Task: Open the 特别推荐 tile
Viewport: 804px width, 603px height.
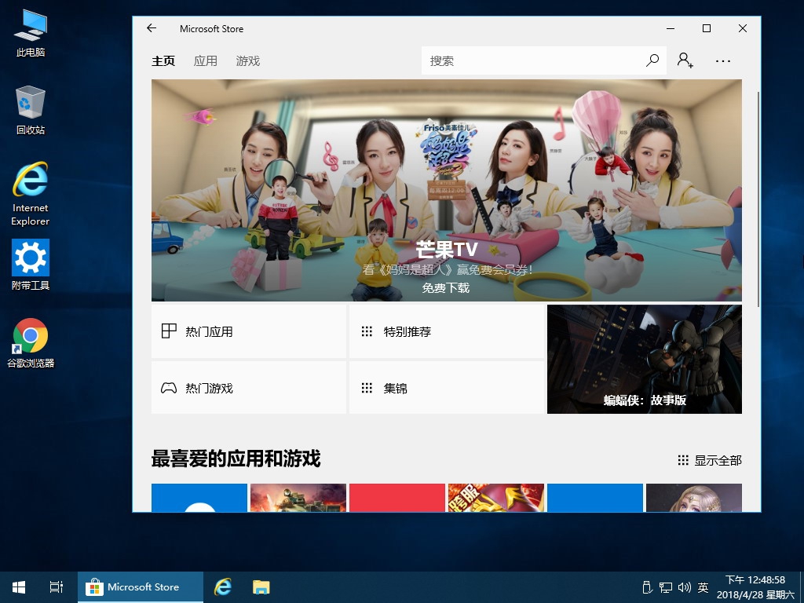Action: [x=447, y=331]
